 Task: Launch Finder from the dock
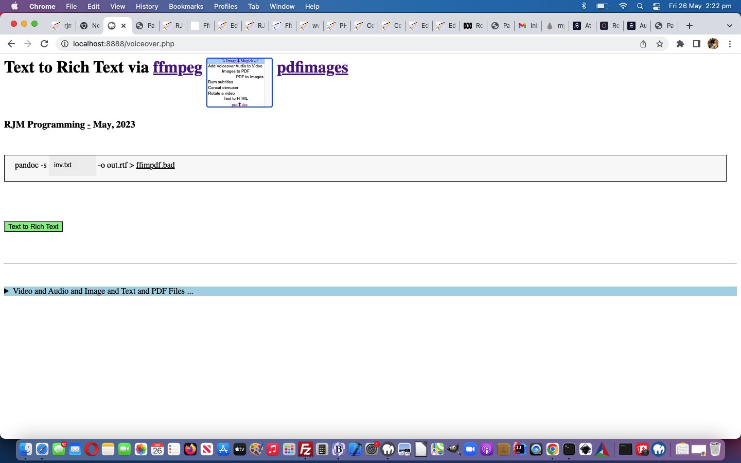coord(26,450)
